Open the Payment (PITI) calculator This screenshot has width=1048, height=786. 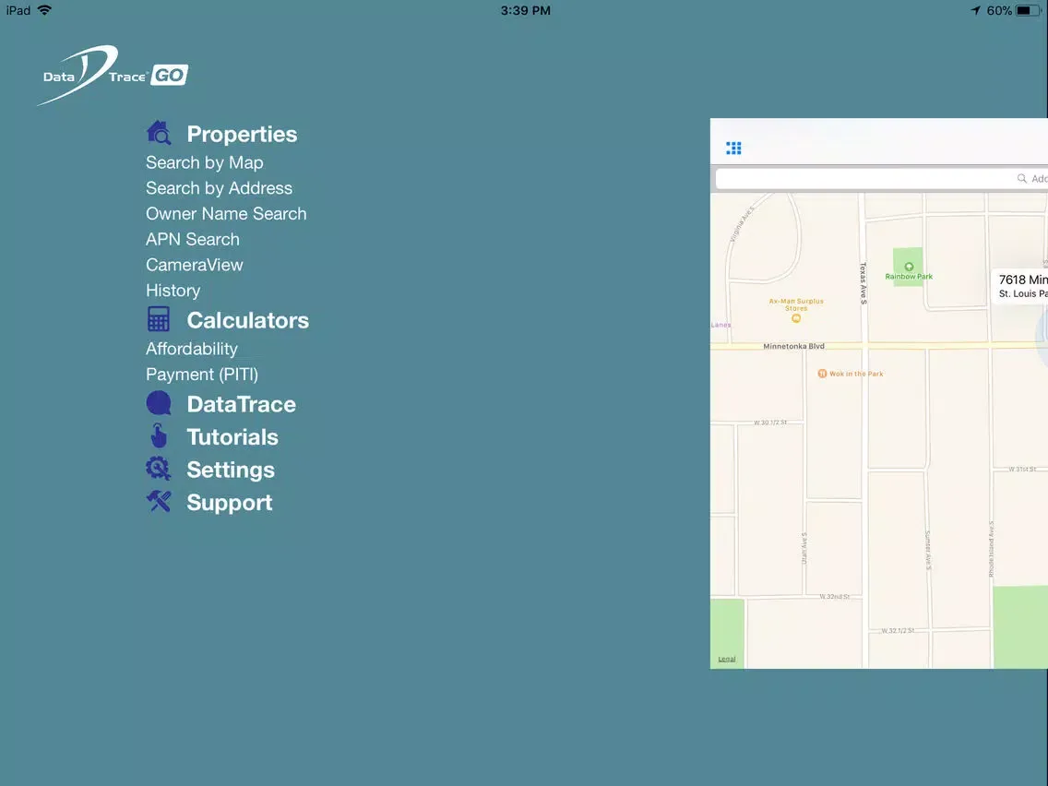(x=202, y=375)
